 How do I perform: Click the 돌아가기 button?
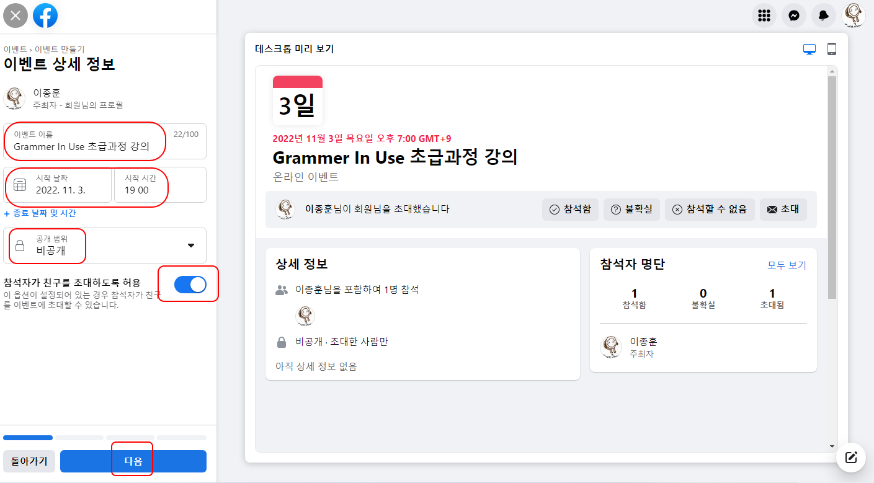coord(29,461)
